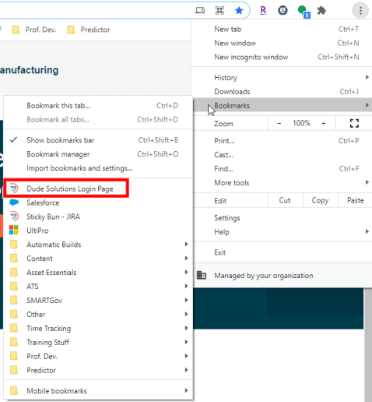Click the QR code icon in address bar
This screenshot has width=372, height=402.
[x=219, y=10]
